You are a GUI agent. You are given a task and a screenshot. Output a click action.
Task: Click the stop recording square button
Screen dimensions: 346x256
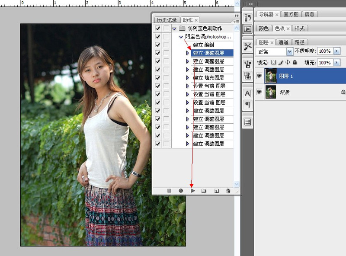tap(169, 191)
